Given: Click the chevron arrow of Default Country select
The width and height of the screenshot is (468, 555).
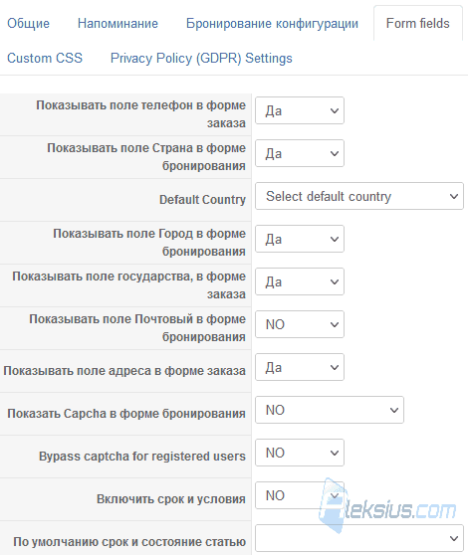Looking at the screenshot, I should click(x=454, y=197).
